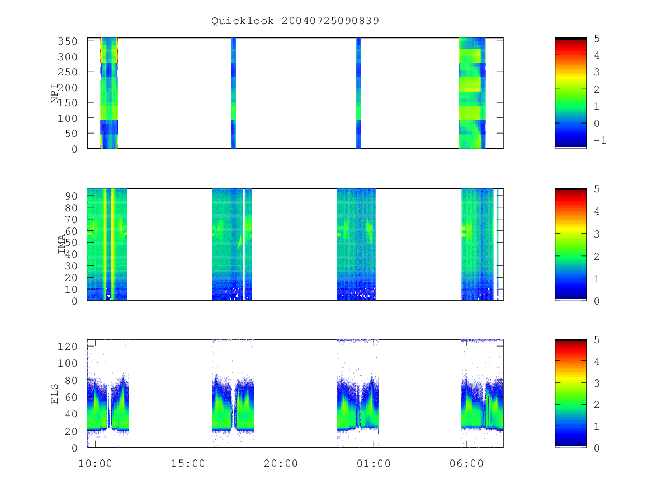Click the 01:00 time axis tick label
This screenshot has height=503, width=671.
point(374,463)
